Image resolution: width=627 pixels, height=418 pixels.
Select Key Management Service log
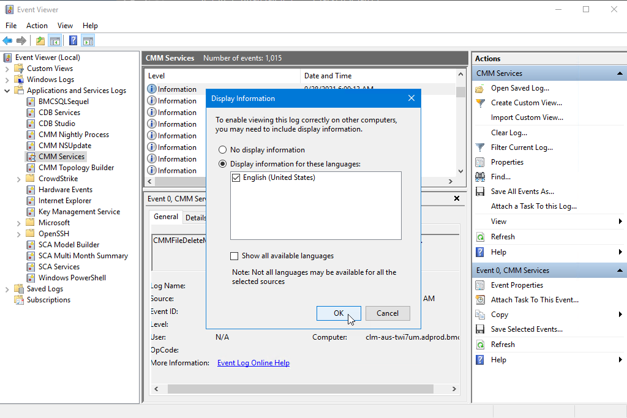point(79,212)
